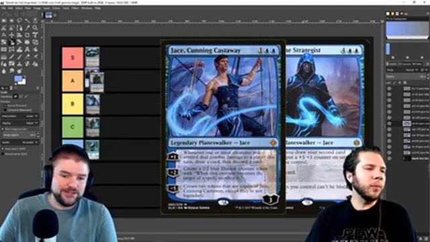The height and width of the screenshot is (242, 430).
Task: Toggle Keep aspect (Shift) checkbox
Action: (13, 149)
